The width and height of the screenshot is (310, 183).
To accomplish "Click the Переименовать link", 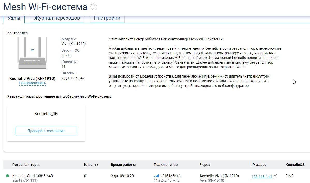I will pyautogui.click(x=32, y=83).
